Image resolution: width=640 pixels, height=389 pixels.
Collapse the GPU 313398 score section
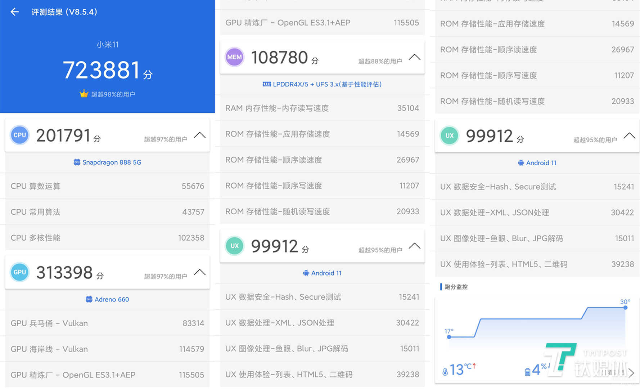(200, 272)
